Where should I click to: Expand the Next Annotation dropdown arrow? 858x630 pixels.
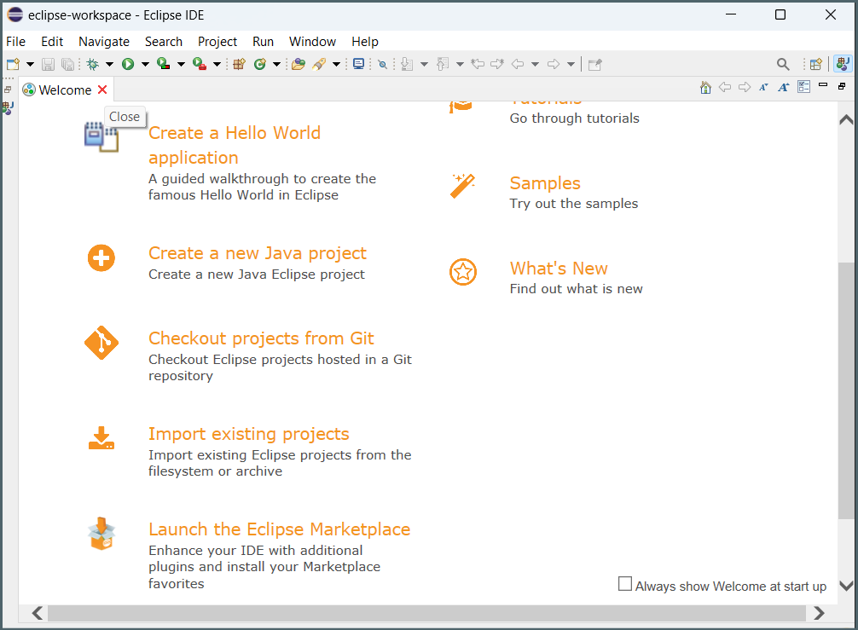coord(424,65)
